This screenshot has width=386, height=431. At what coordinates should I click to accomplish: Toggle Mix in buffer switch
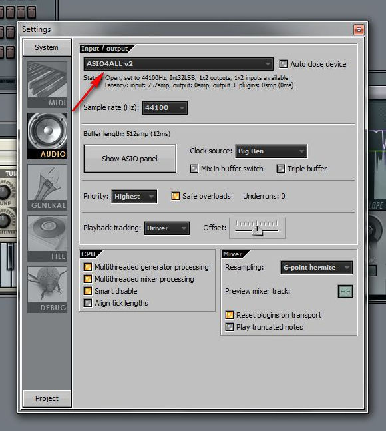[x=194, y=169]
